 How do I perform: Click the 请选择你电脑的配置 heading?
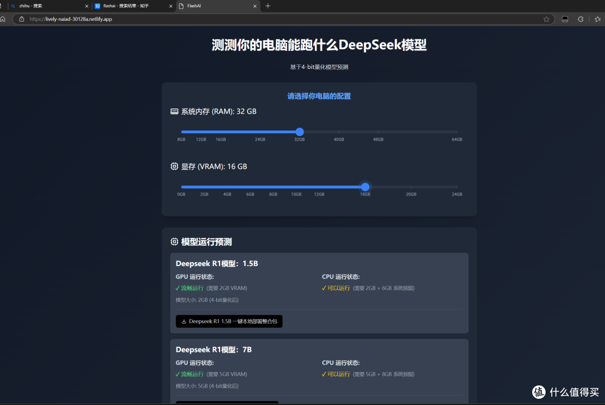click(319, 96)
